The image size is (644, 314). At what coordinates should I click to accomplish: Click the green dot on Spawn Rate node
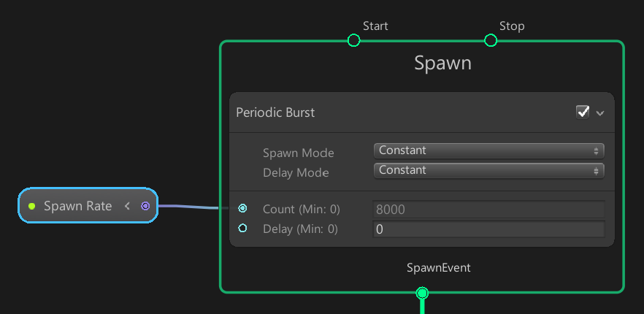point(31,207)
